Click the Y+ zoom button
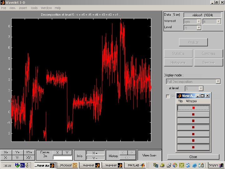Image resolution: width=225 pixels, height=169 pixels. 17,152
